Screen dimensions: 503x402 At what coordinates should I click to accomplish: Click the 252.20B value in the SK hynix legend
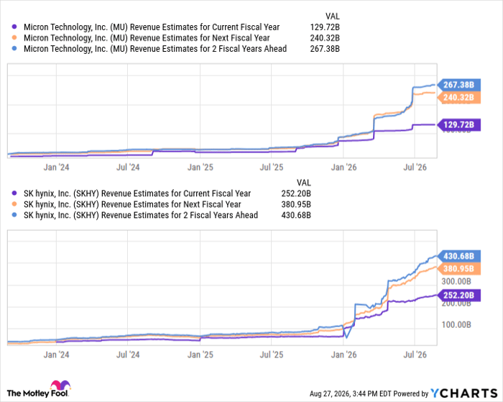tap(296, 193)
